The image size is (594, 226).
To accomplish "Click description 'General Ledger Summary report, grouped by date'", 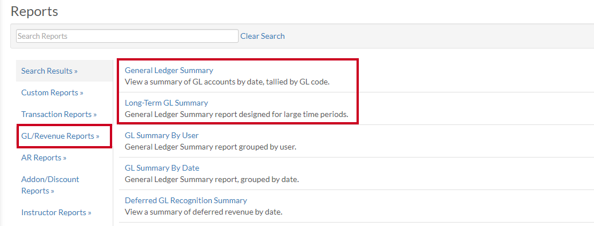I will pos(212,179).
